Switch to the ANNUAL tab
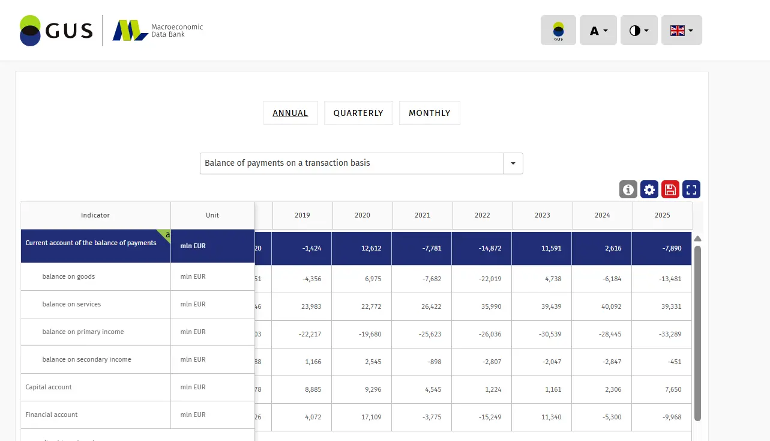The width and height of the screenshot is (770, 441). 290,113
